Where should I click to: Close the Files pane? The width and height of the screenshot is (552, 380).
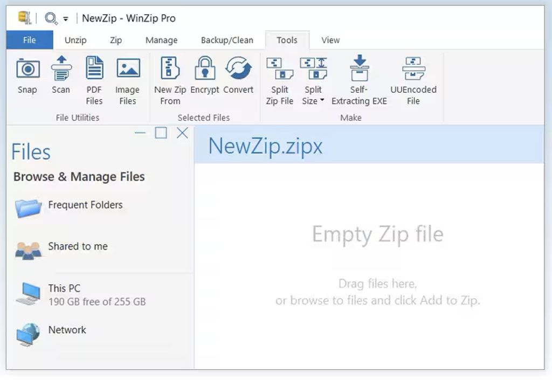click(x=182, y=133)
